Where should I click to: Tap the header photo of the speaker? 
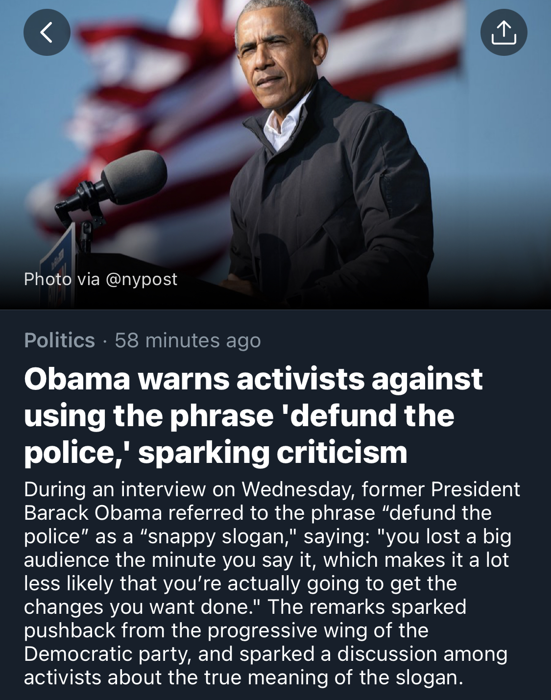[x=275, y=155]
